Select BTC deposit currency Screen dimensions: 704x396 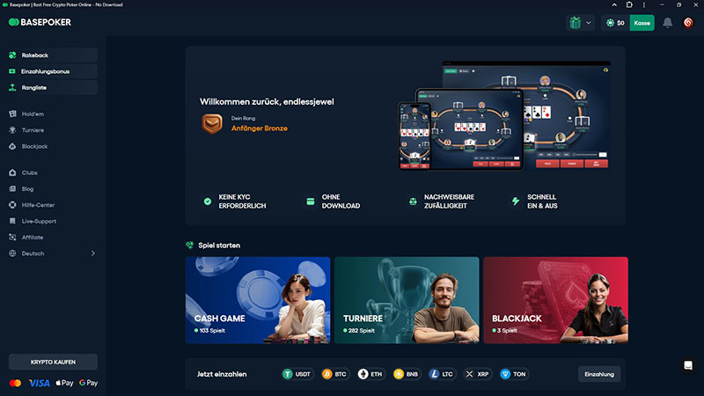(334, 374)
